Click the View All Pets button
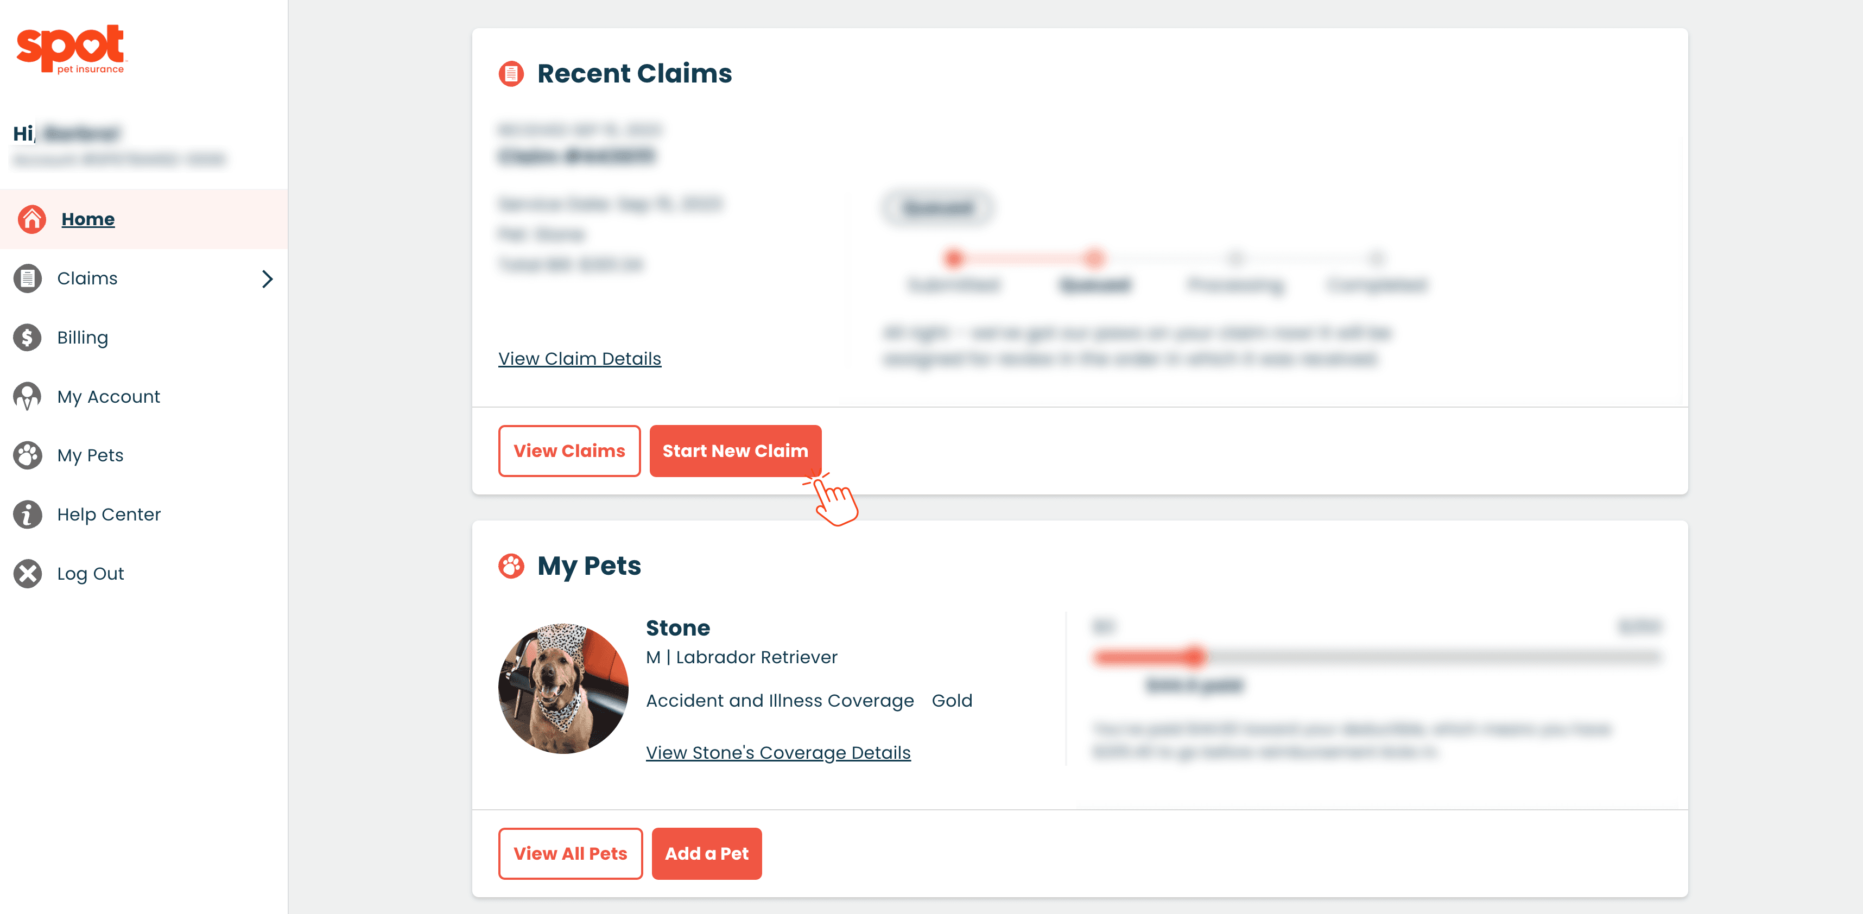The width and height of the screenshot is (1863, 914). click(570, 853)
